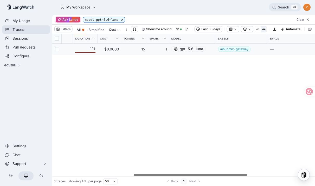315x186 pixels.
Task: Select system theme monitor icon
Action: (26, 176)
